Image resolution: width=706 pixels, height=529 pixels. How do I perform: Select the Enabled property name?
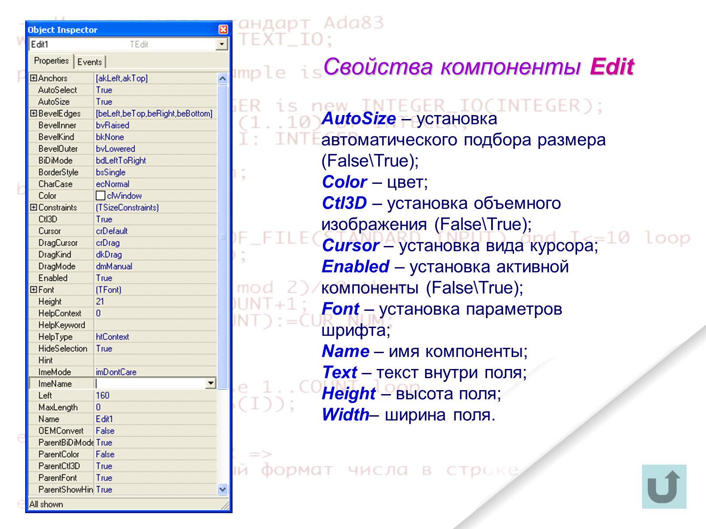click(53, 278)
